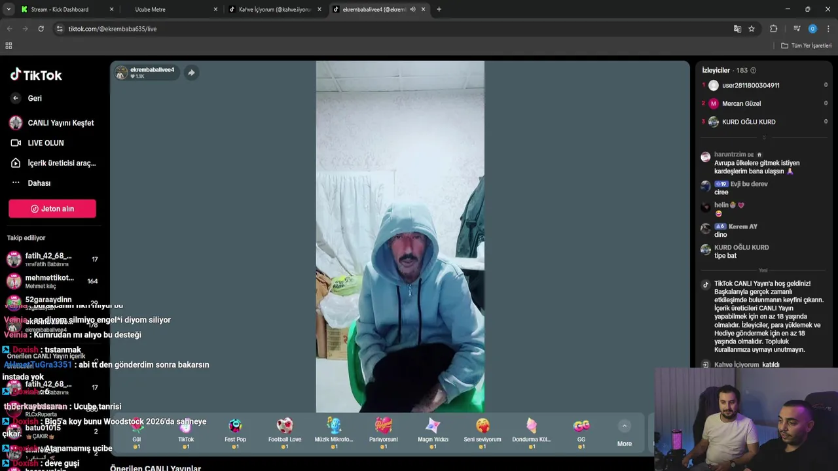Open Chrome three-dot menu
This screenshot has height=471, width=838.
pos(828,29)
